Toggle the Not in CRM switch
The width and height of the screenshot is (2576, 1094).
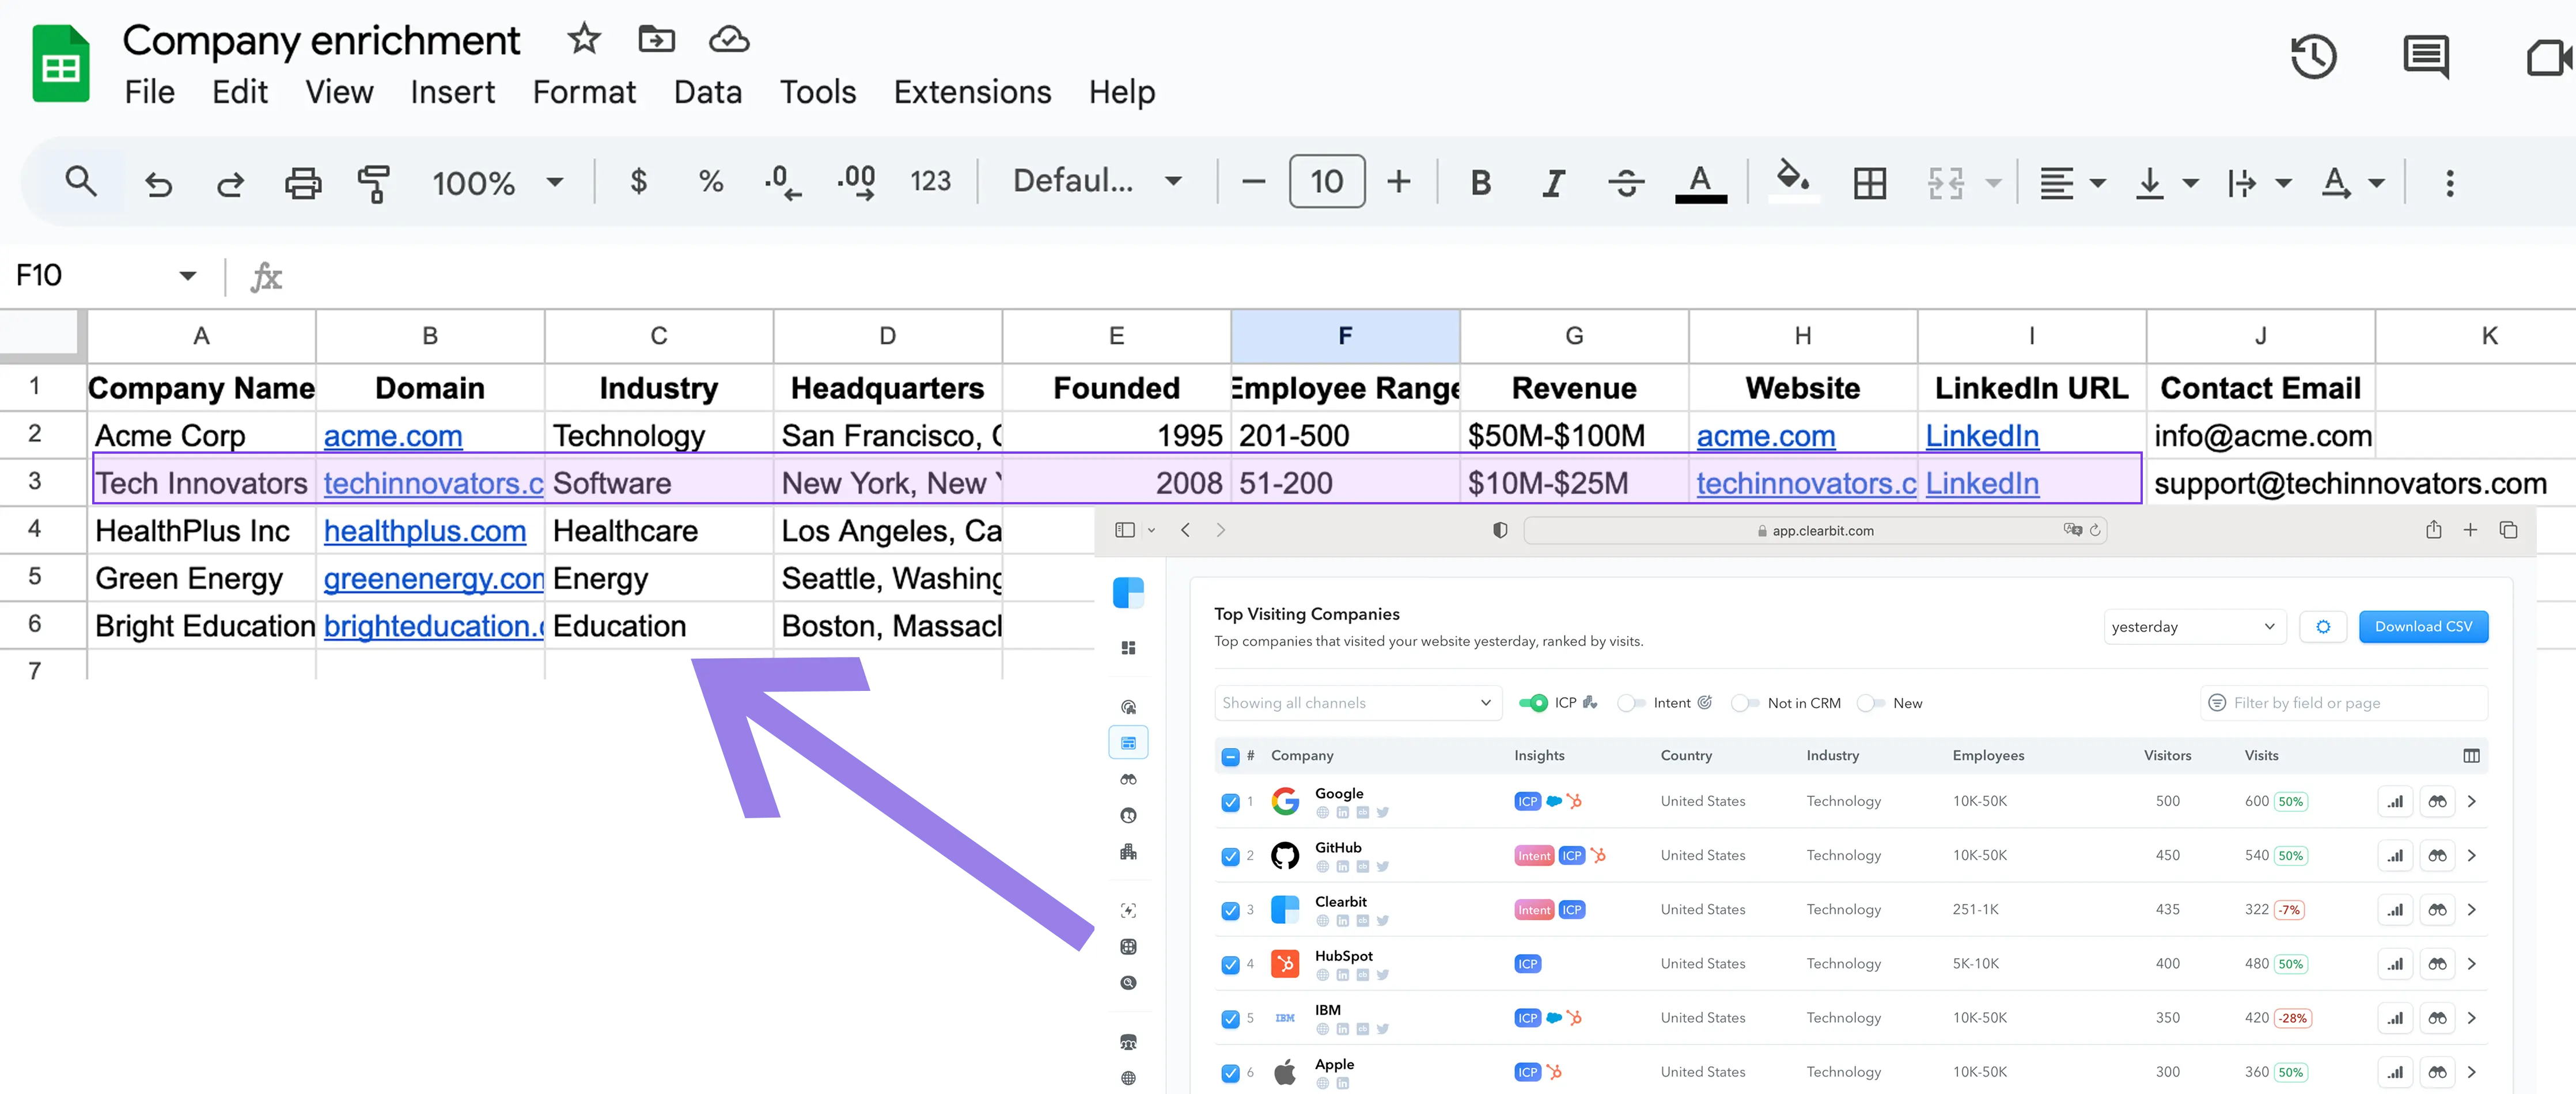(x=1745, y=703)
